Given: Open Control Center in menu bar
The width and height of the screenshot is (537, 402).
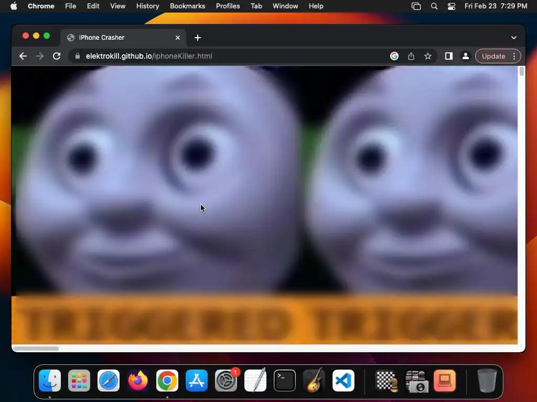Looking at the screenshot, I should click(x=452, y=6).
